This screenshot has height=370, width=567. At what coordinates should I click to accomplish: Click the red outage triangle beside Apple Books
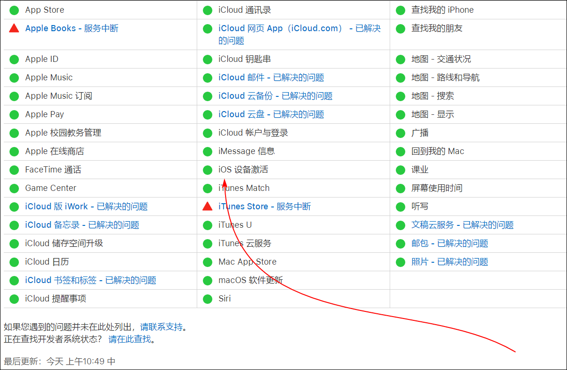pyautogui.click(x=14, y=28)
